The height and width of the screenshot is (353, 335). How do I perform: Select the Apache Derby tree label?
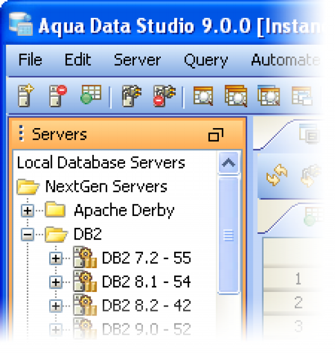(x=125, y=211)
